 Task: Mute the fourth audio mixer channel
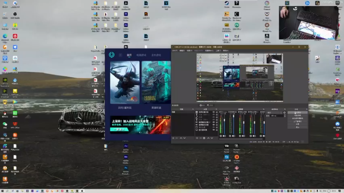click(x=254, y=136)
